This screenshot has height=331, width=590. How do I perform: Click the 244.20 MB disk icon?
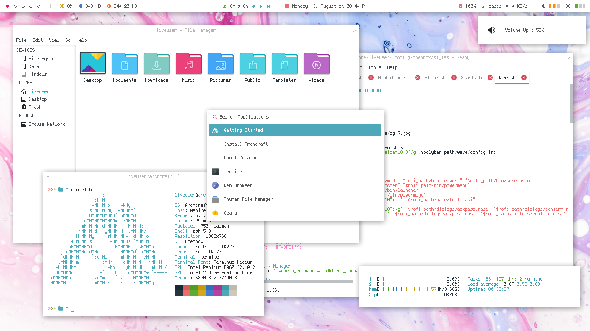point(108,6)
